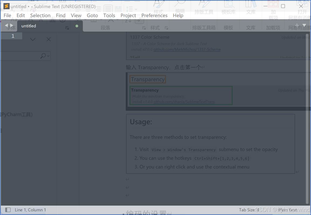Image resolution: width=311 pixels, height=215 pixels.
Task: Open the Selection menu
Action: [40, 15]
